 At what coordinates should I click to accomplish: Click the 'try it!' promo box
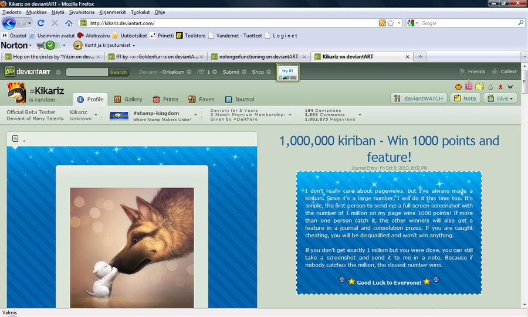pos(287,73)
